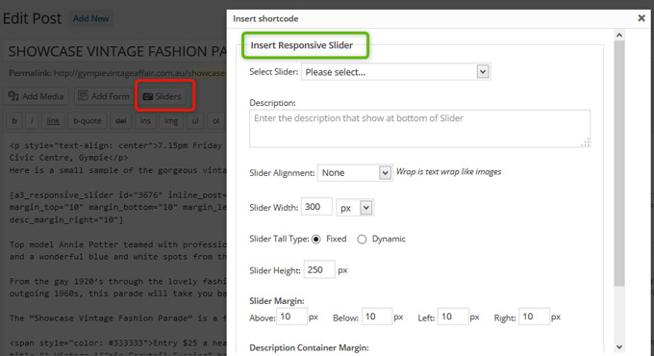Open the Select Slider dropdown

click(395, 72)
